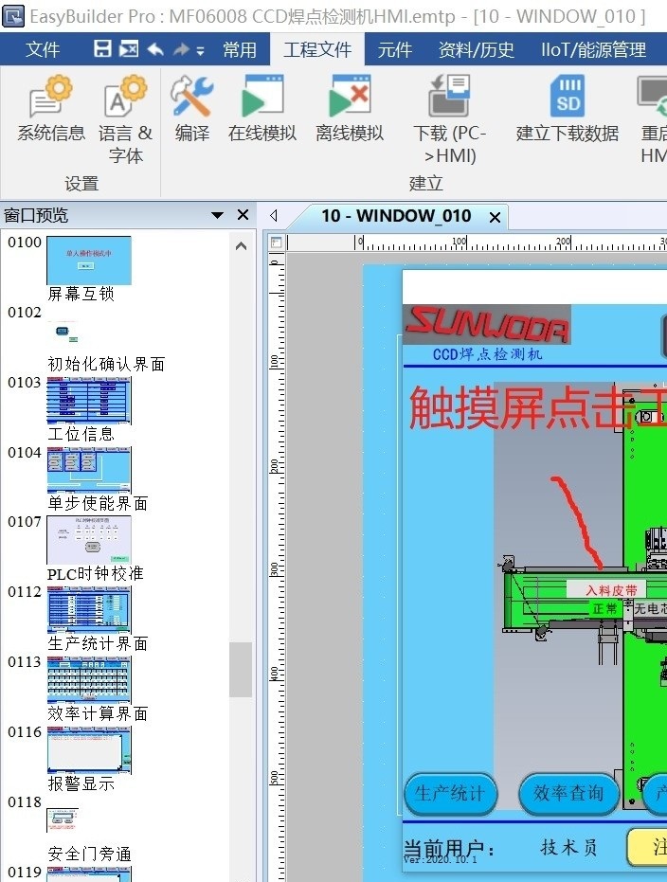Switch to the 常用 (Home) ribbon tab
The width and height of the screenshot is (667, 882).
[x=240, y=49]
